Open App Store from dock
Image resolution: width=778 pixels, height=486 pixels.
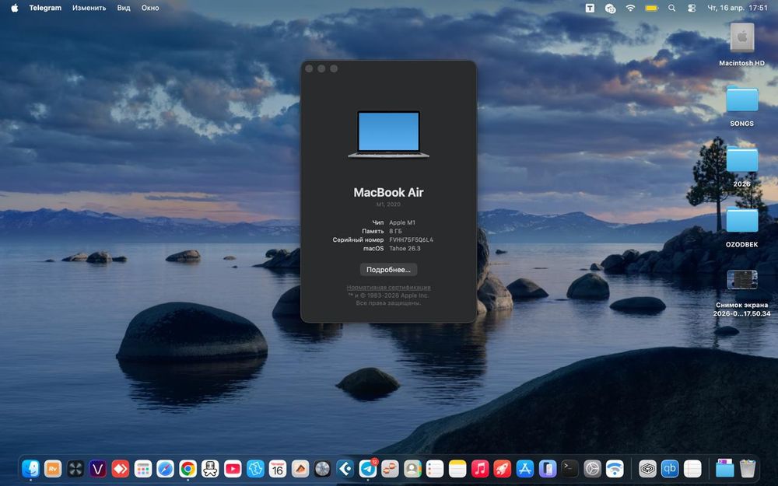click(x=525, y=469)
